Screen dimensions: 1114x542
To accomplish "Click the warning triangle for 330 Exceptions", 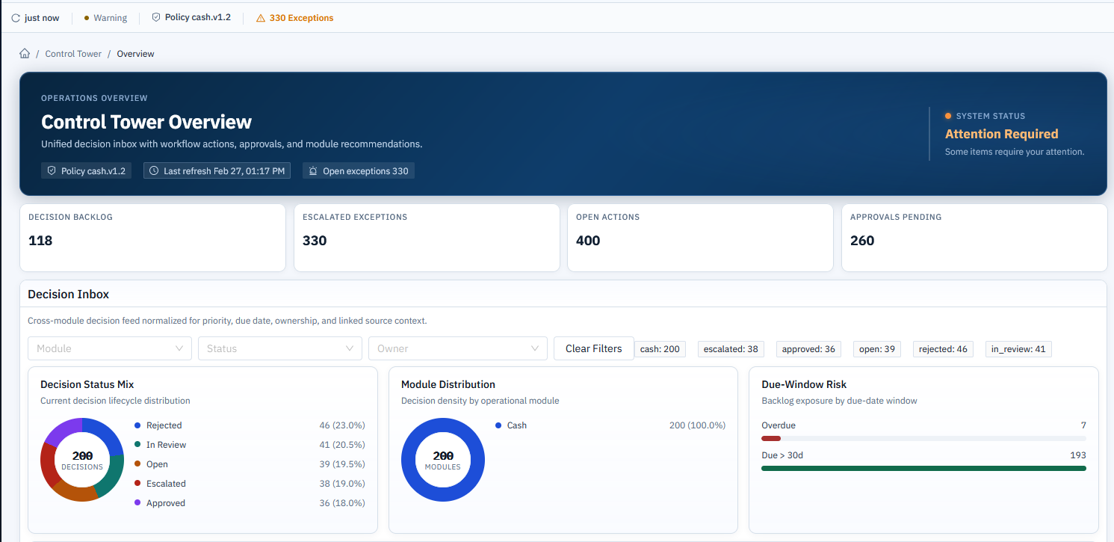I will [x=262, y=16].
